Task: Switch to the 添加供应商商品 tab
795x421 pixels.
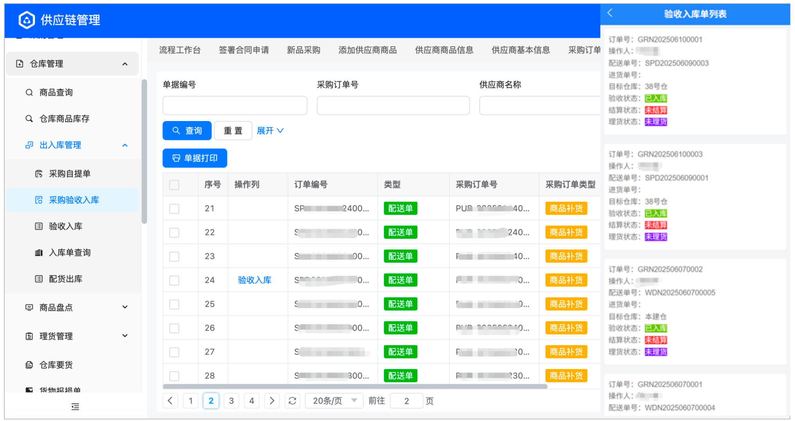Action: tap(367, 50)
